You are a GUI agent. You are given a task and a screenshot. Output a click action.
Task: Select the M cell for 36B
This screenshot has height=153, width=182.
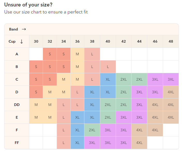[77, 67]
